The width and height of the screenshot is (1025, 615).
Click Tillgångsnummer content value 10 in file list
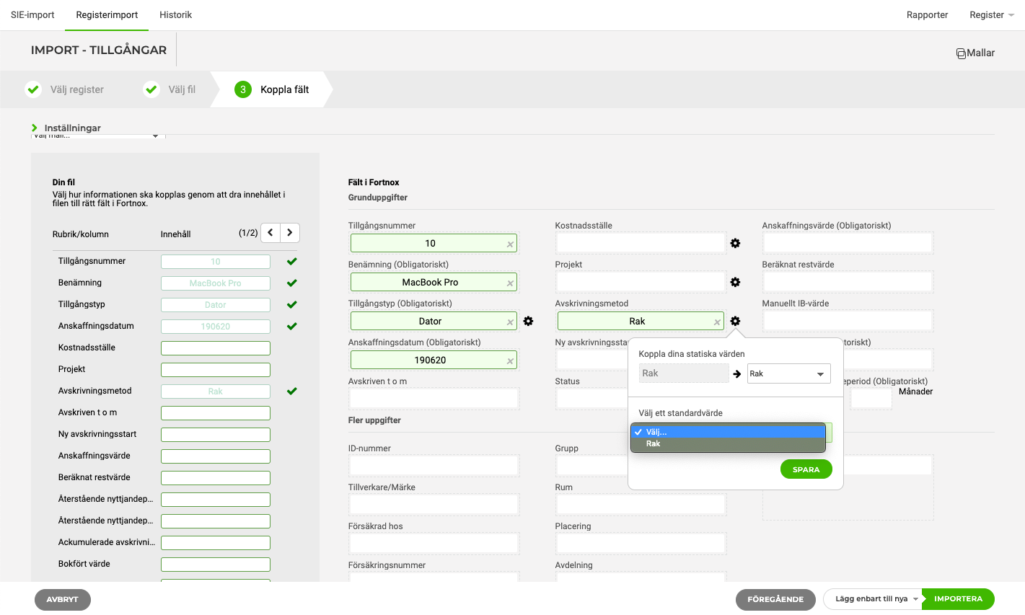[x=216, y=262]
